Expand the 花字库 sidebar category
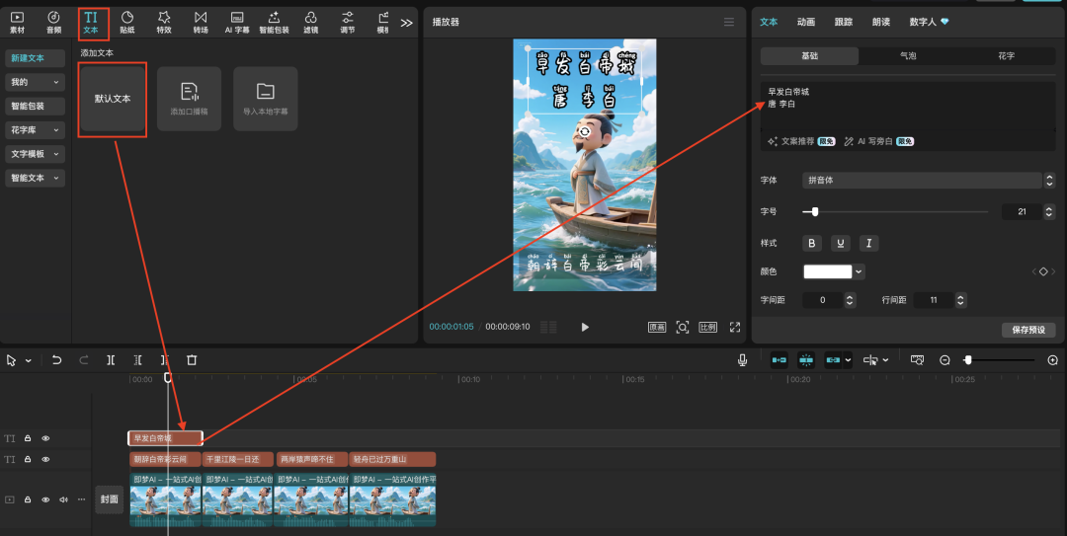The image size is (1067, 536). click(36, 130)
